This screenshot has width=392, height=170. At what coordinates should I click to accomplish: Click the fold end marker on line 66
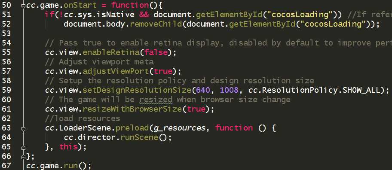pyautogui.click(x=23, y=157)
